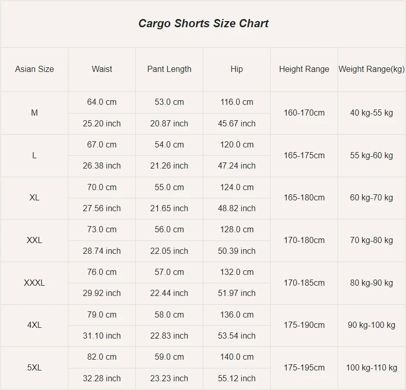
Task: Select the 47.24 inch hip cell
Action: (237, 165)
